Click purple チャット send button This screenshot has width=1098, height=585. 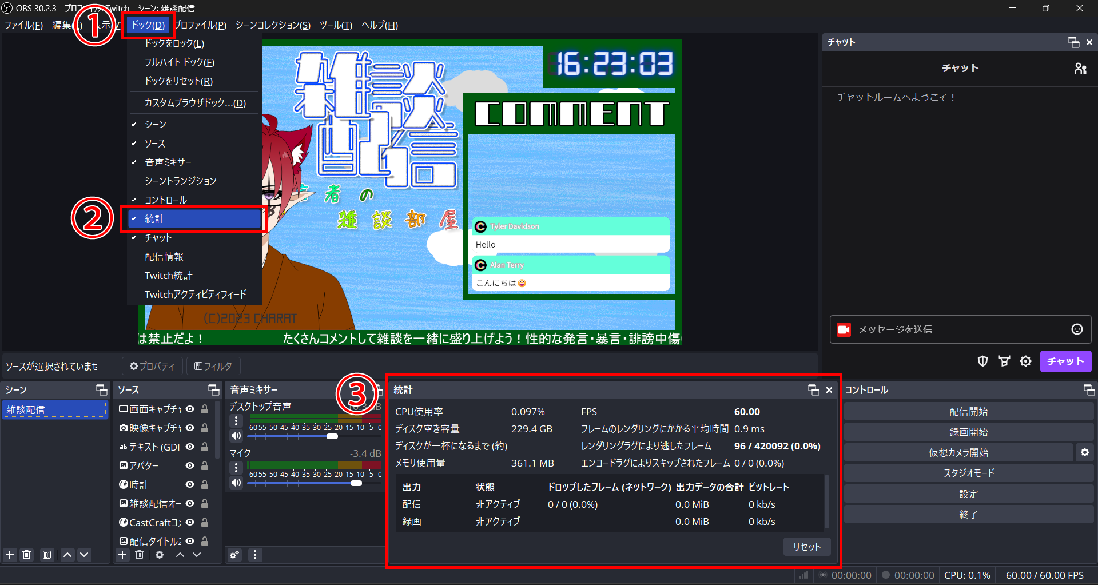point(1065,361)
